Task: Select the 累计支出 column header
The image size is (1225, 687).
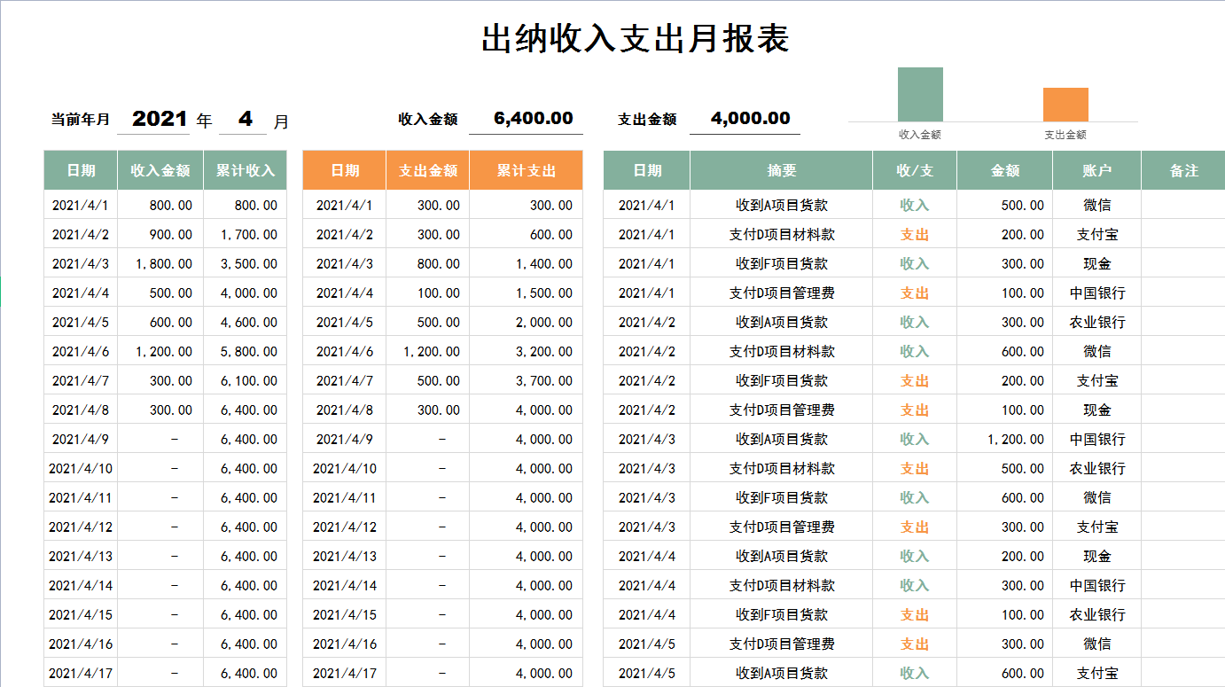Action: [x=527, y=170]
